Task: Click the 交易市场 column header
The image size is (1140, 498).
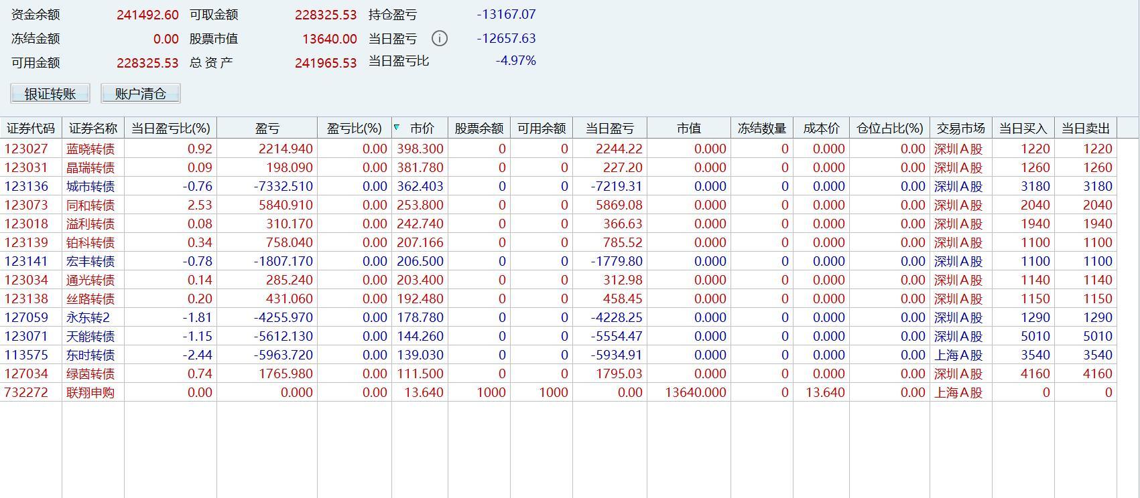Action: click(x=961, y=128)
